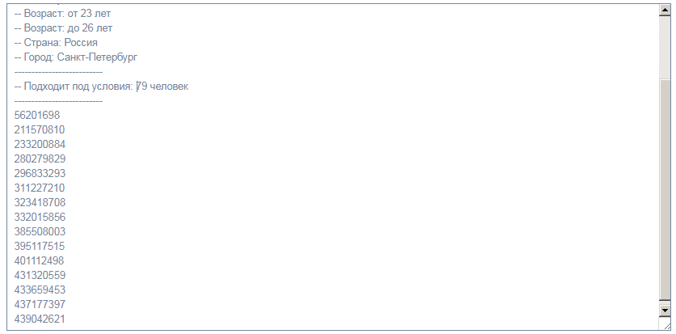Click on ID 439042621
676x334 pixels.
pyautogui.click(x=40, y=319)
